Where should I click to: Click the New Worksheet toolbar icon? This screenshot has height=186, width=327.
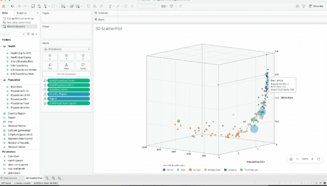pyautogui.click(x=63, y=6)
